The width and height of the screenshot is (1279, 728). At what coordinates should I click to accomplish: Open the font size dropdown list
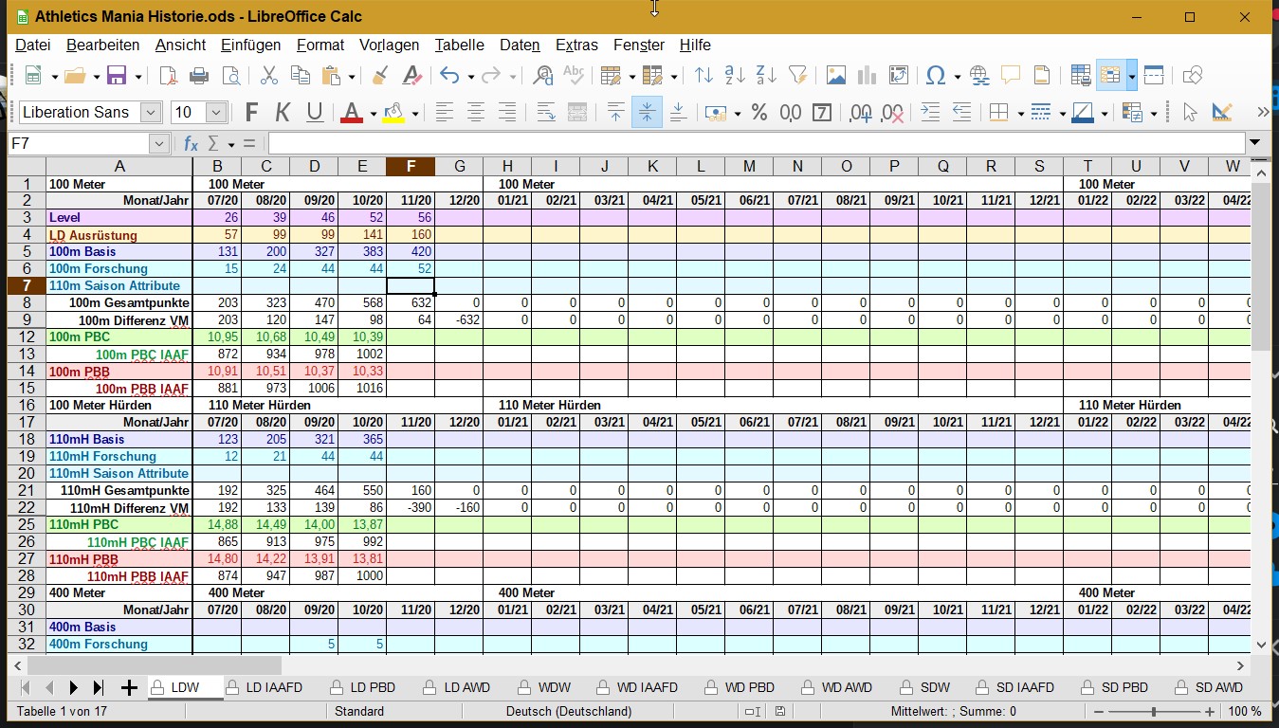tap(216, 113)
